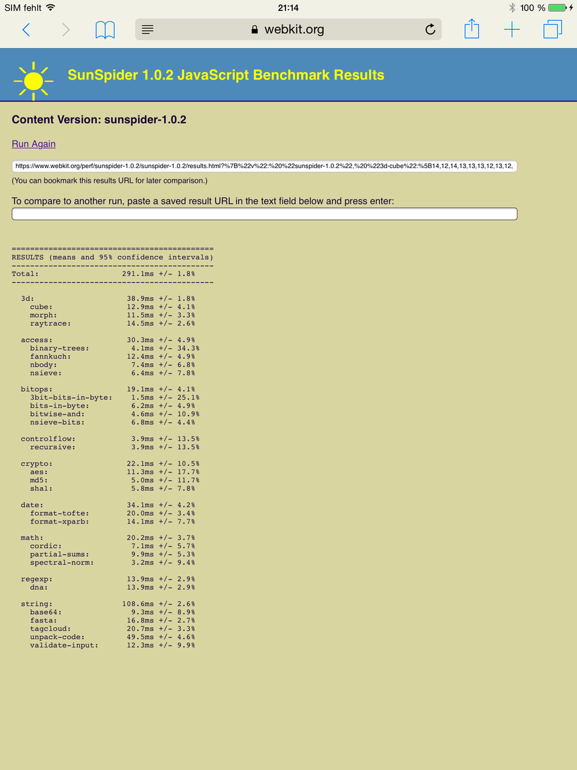Viewport: 577px width, 770px height.
Task: Add a new tab with the plus icon
Action: (x=512, y=30)
